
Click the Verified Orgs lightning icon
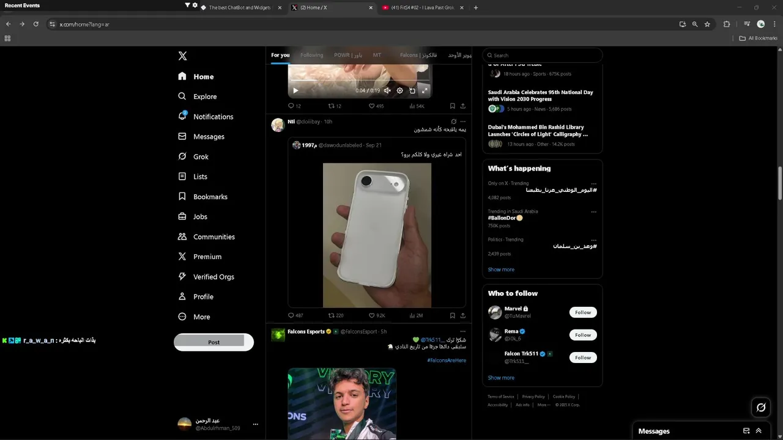[x=182, y=276]
